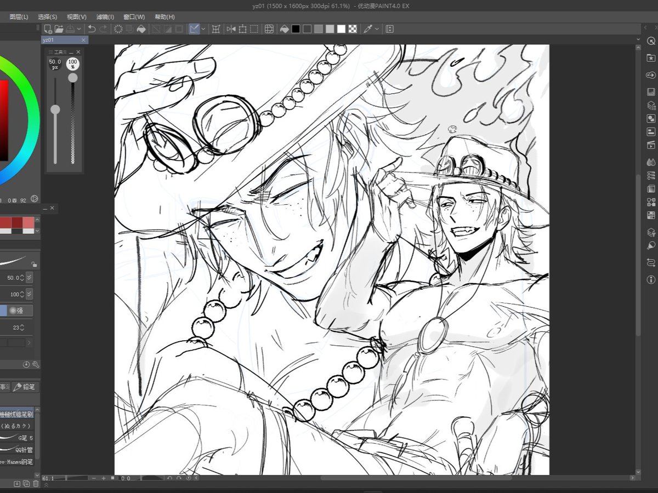The width and height of the screenshot is (658, 493).
Task: Open the node graph icon in right sidebar
Action: point(651,202)
